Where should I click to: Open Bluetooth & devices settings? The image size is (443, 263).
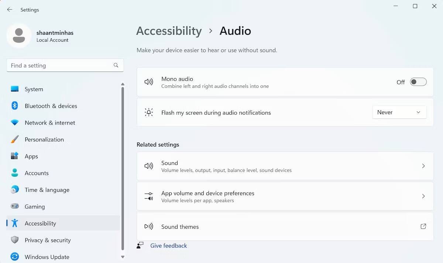click(15, 106)
